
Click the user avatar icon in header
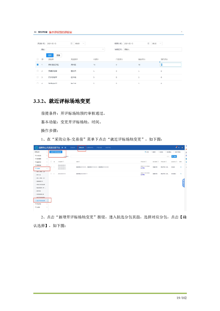tap(183, 147)
